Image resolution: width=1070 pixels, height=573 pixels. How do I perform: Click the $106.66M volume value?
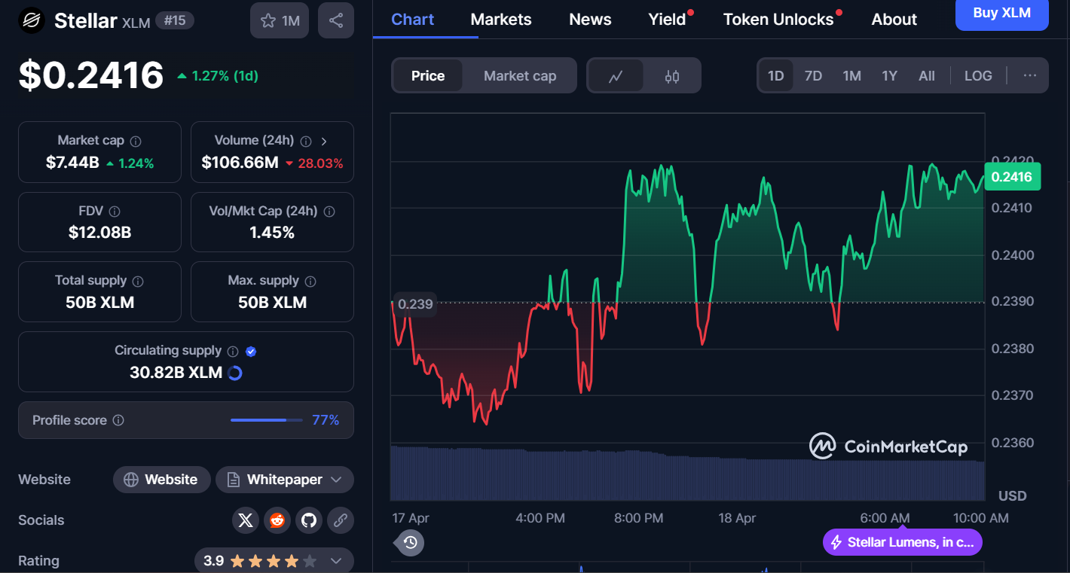(x=240, y=163)
